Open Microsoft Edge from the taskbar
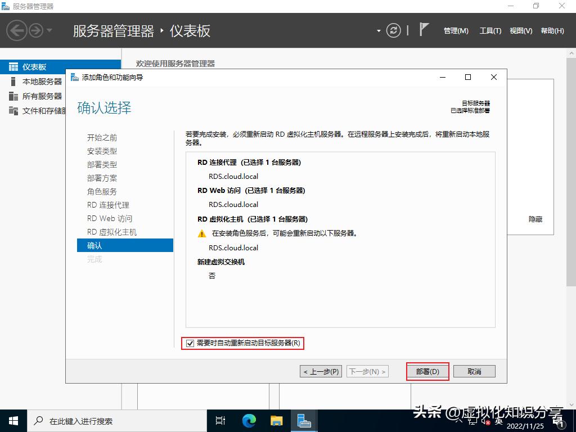The height and width of the screenshot is (432, 576). click(248, 420)
